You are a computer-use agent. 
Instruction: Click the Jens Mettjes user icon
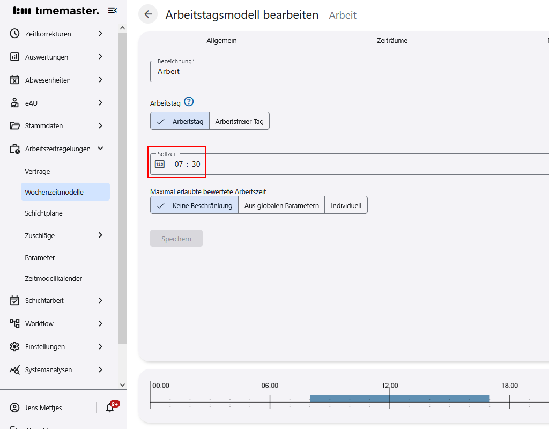coord(15,408)
